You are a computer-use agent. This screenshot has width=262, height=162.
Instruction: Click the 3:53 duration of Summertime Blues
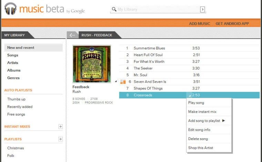[196, 48]
